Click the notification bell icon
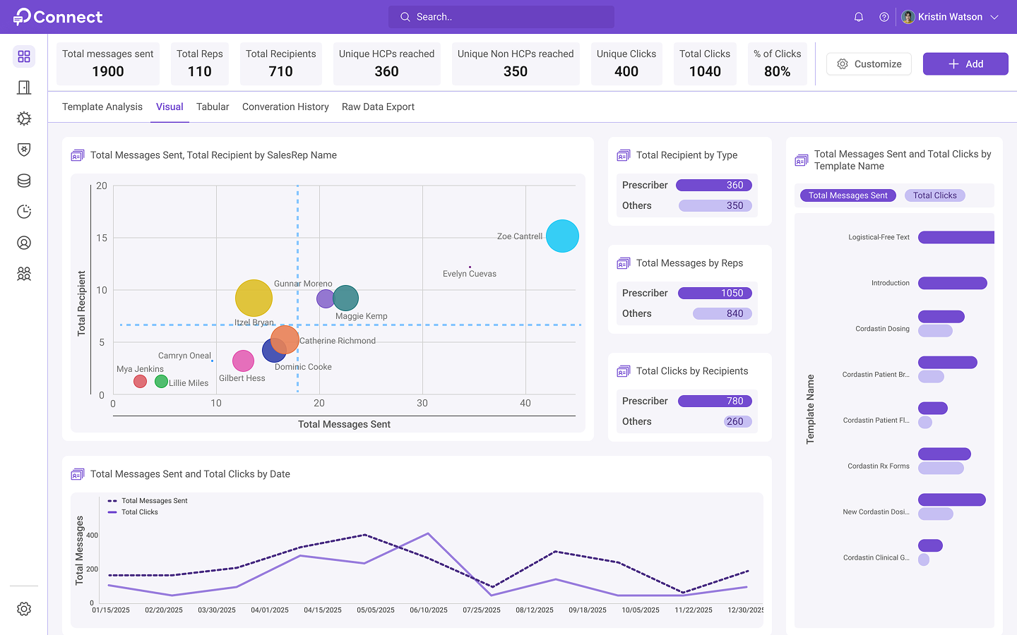 click(x=859, y=17)
